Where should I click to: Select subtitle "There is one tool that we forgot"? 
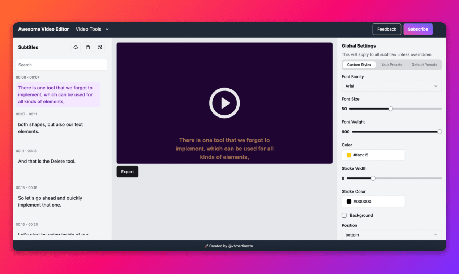(x=58, y=95)
